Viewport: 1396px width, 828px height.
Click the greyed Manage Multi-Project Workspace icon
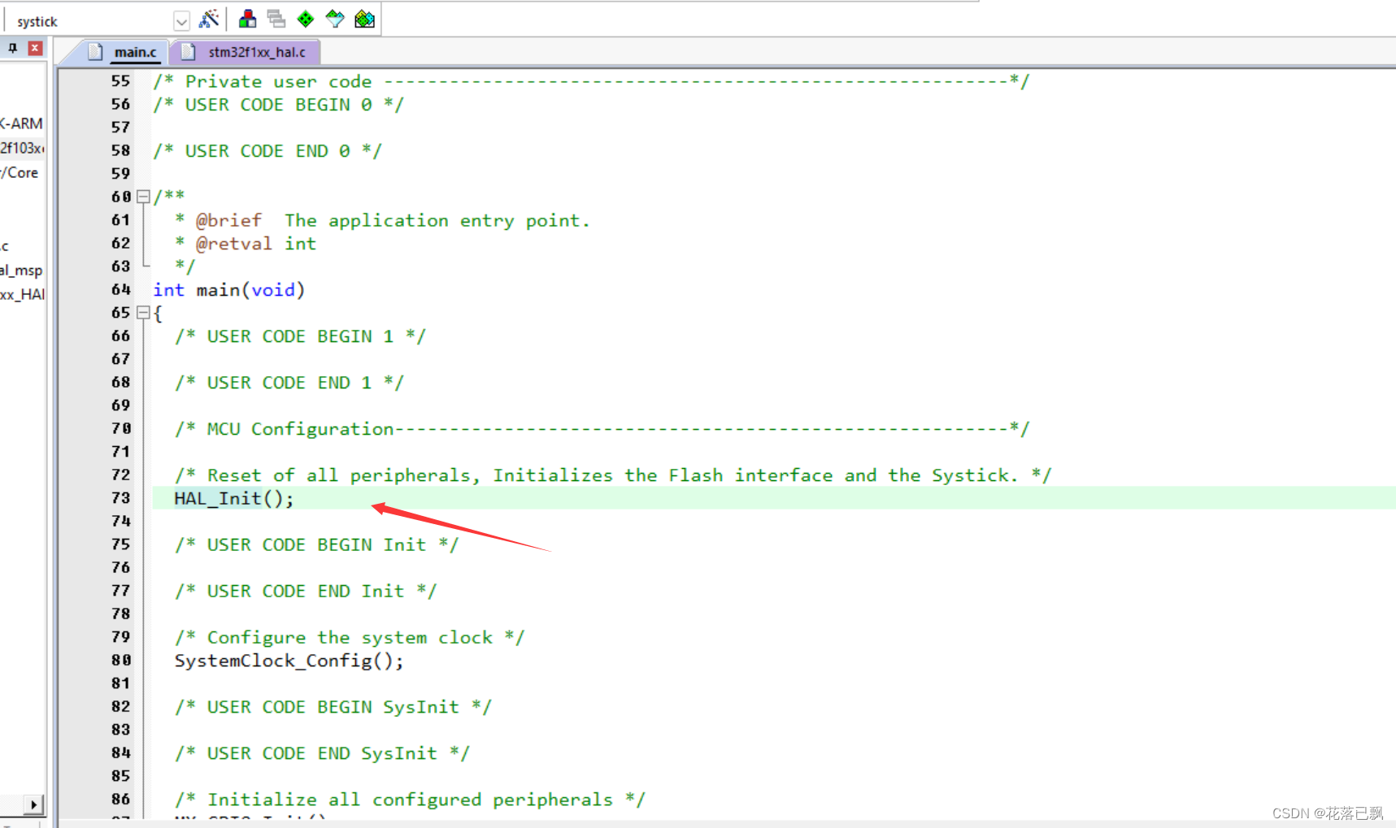[276, 19]
